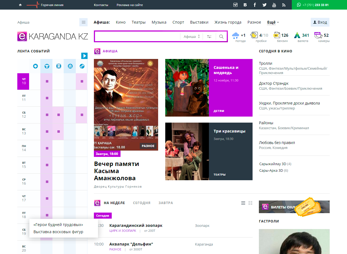This screenshot has width=347, height=254.
Task: Expand the "Ещё" dropdown menu
Action: pyautogui.click(x=273, y=22)
